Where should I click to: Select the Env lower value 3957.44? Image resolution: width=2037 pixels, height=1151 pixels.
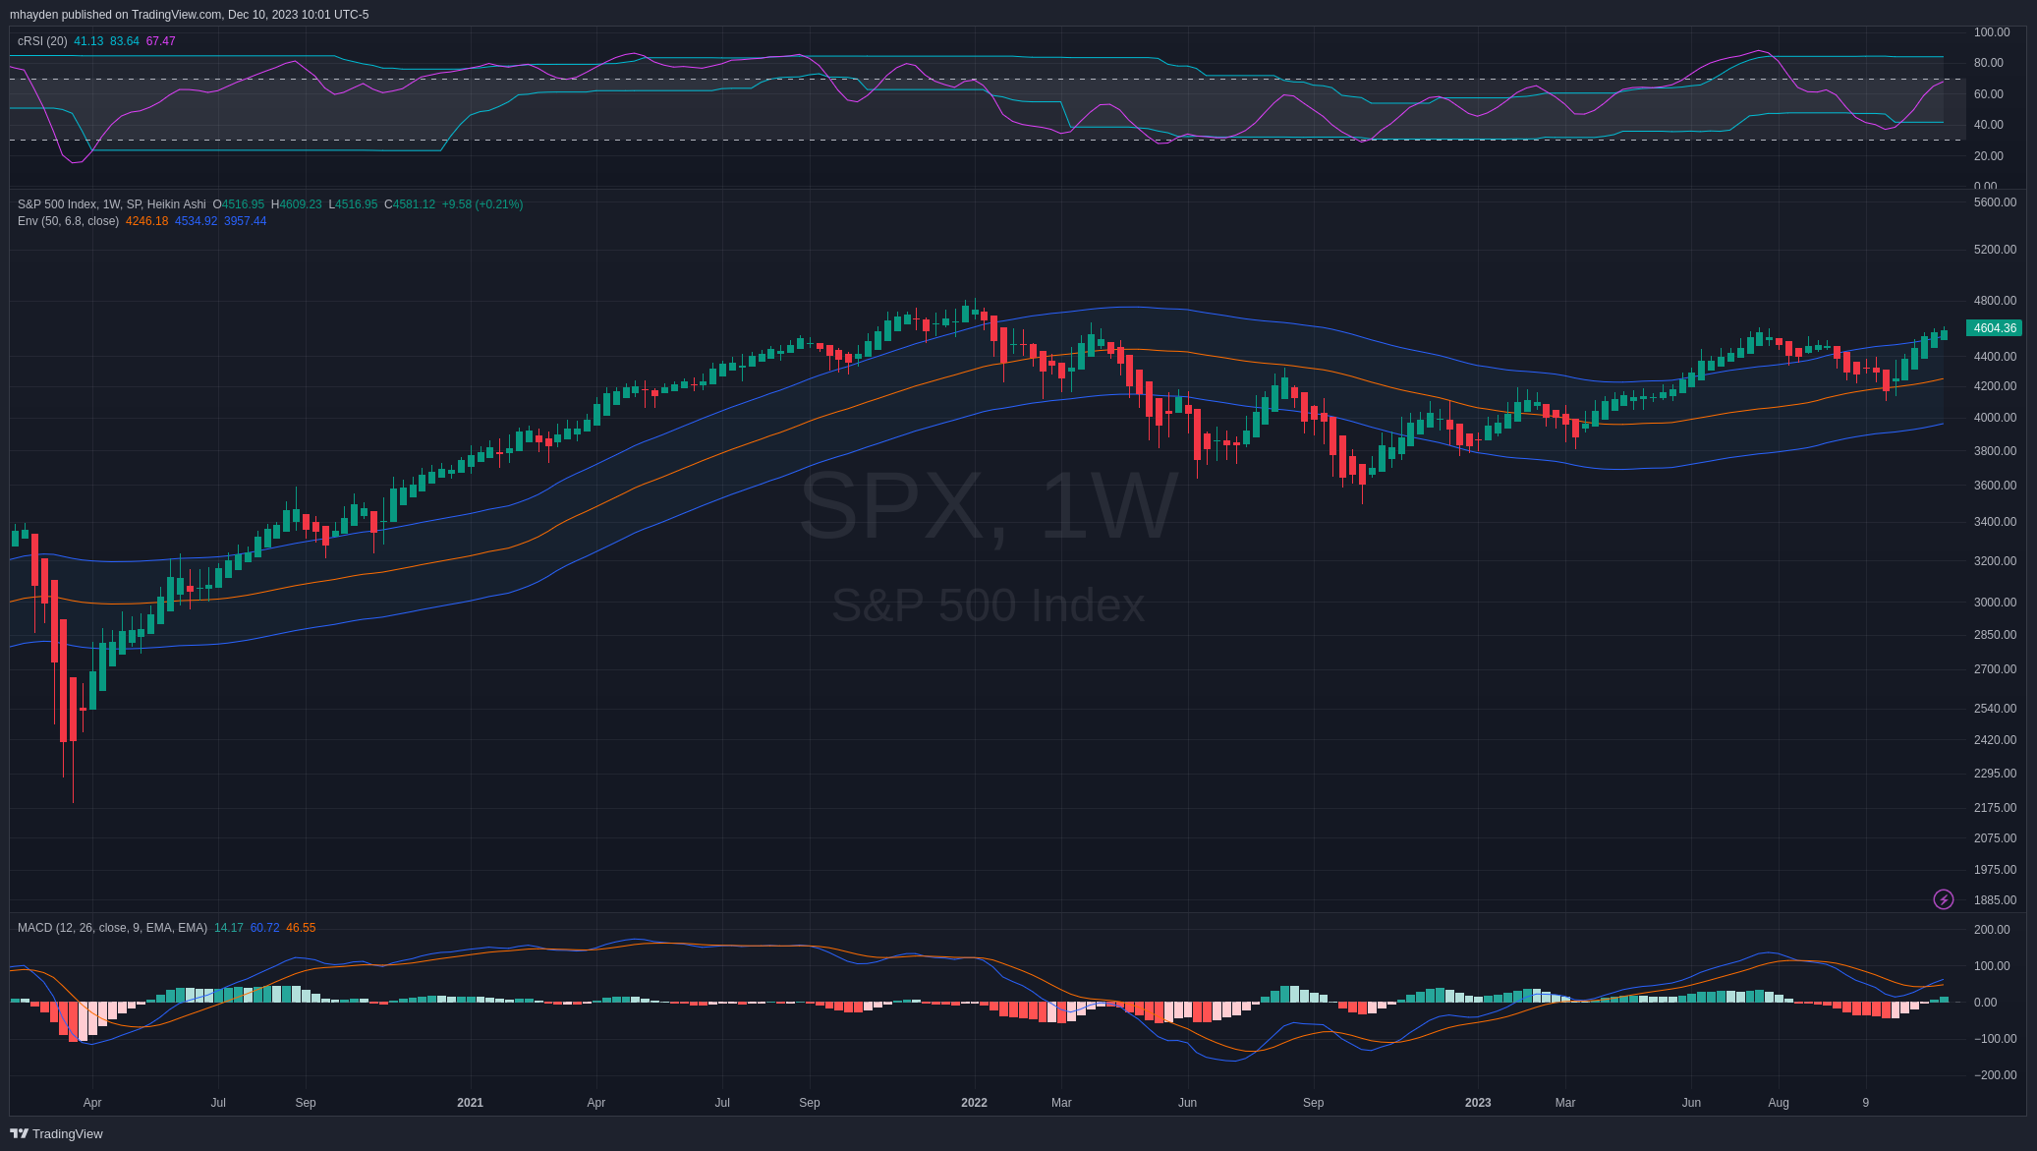pyautogui.click(x=245, y=221)
